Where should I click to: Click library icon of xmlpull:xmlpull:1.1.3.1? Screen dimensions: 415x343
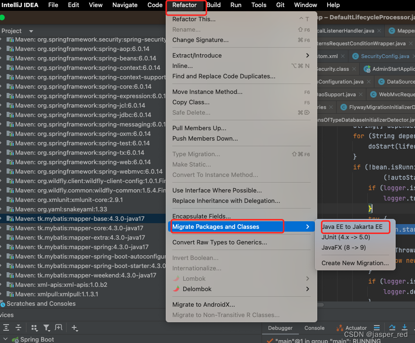click(10, 294)
